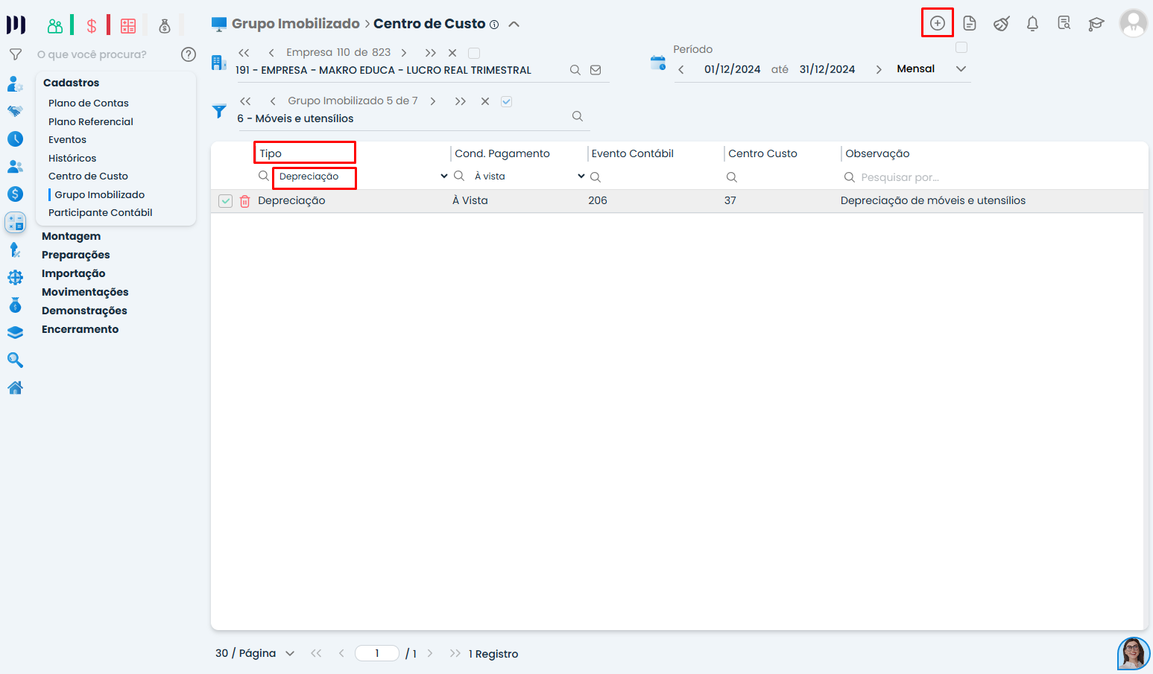Viewport: 1153px width, 674px height.
Task: Open the help question mark icon
Action: click(x=189, y=54)
